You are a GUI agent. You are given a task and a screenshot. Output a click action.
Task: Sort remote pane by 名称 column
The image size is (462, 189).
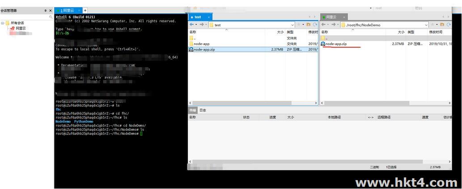click(352, 32)
